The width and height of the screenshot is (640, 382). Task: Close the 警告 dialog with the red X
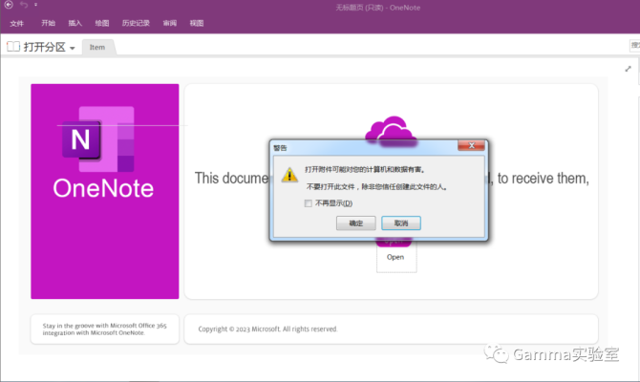(x=471, y=147)
